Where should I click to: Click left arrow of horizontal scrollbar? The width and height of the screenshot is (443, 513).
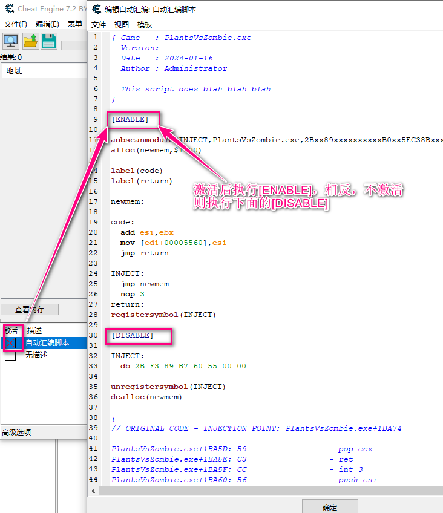pos(94,491)
